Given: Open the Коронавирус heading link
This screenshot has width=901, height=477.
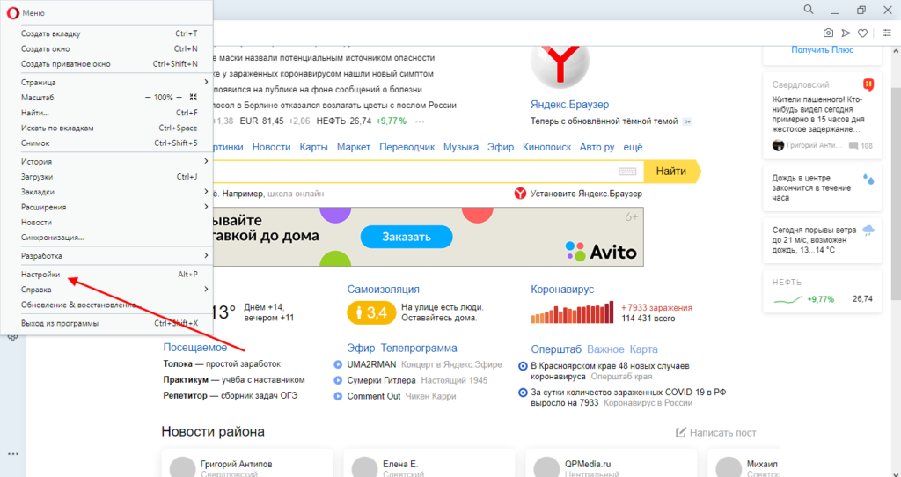Looking at the screenshot, I should (562, 289).
